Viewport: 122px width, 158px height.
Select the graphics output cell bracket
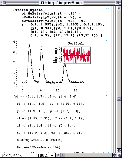tap(106, 66)
